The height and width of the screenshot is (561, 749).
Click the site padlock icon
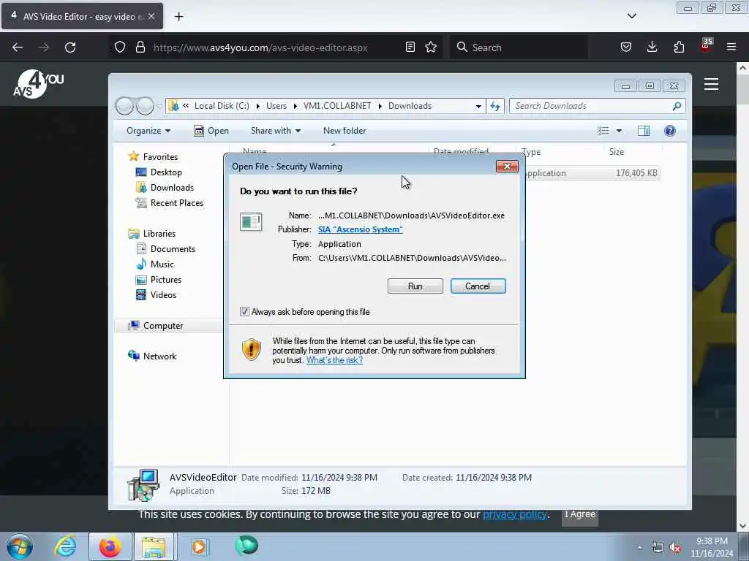(140, 47)
